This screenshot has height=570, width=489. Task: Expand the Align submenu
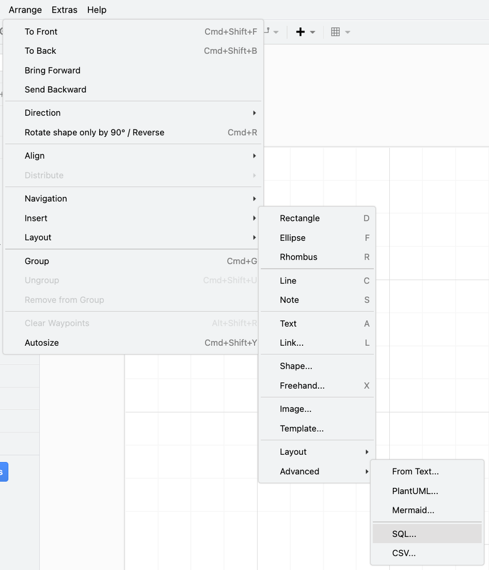(133, 156)
